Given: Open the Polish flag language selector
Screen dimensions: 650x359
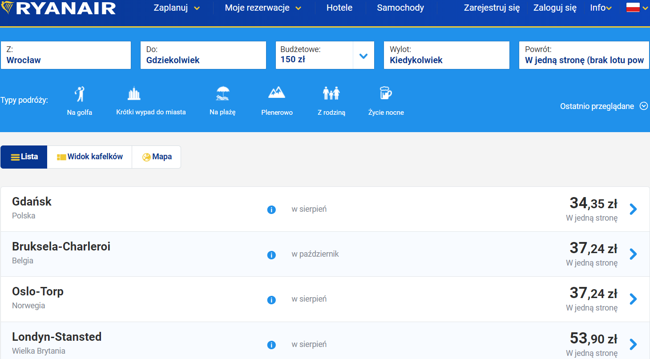Looking at the screenshot, I should (x=636, y=8).
